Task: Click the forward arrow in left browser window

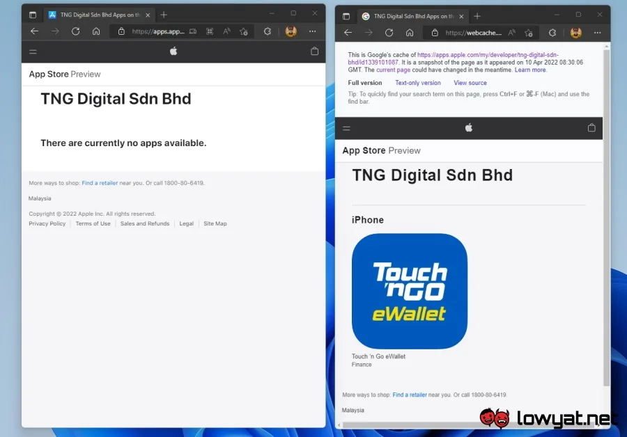Action: pyautogui.click(x=55, y=31)
